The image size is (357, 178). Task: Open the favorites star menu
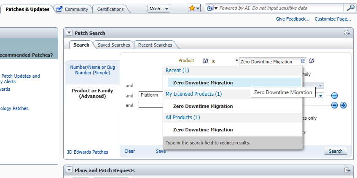point(194,8)
